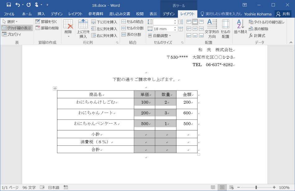
Task: Click 下に行を挿入
Action: (104, 22)
